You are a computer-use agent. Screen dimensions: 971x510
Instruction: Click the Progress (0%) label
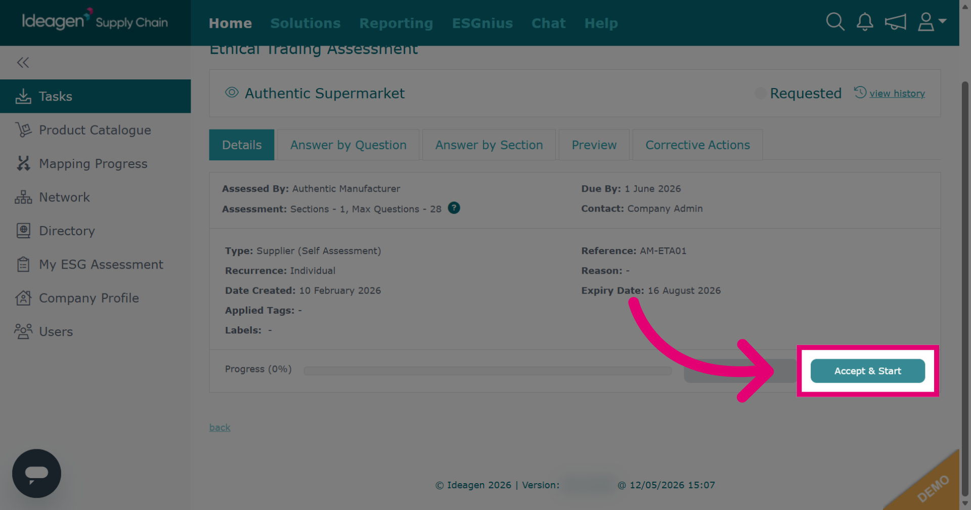258,369
